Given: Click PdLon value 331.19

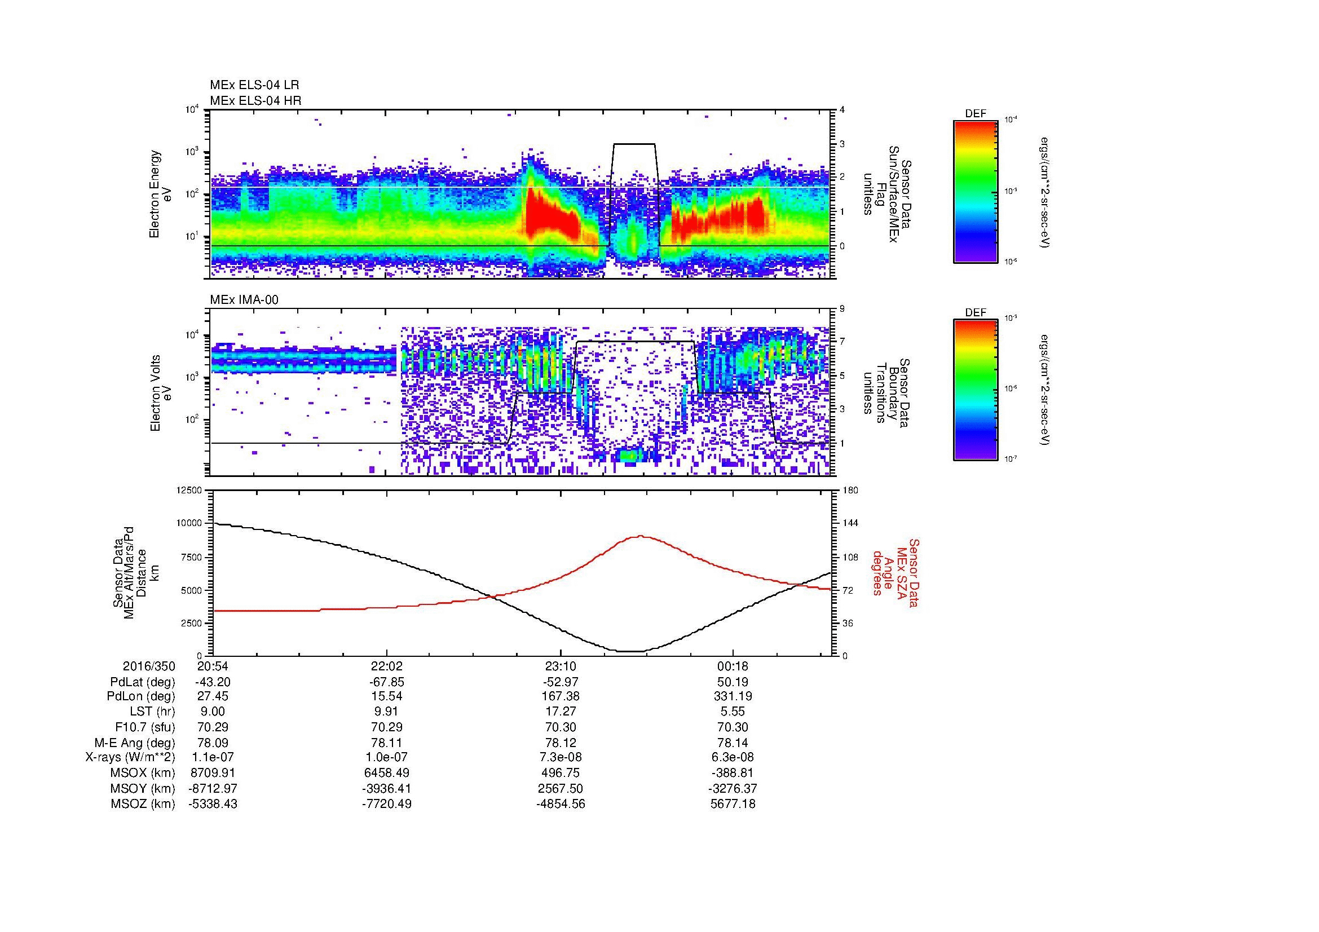Looking at the screenshot, I should click(x=733, y=696).
